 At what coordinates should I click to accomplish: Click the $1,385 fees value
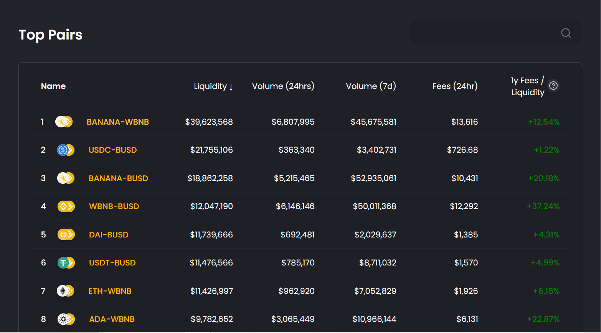click(466, 235)
